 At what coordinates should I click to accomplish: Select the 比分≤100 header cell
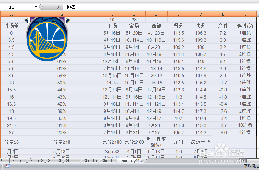click(134, 142)
